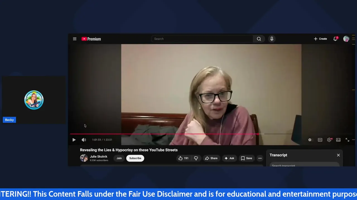Open the YouTube hamburger guide menu
This screenshot has height=200, width=357.
pyautogui.click(x=75, y=39)
